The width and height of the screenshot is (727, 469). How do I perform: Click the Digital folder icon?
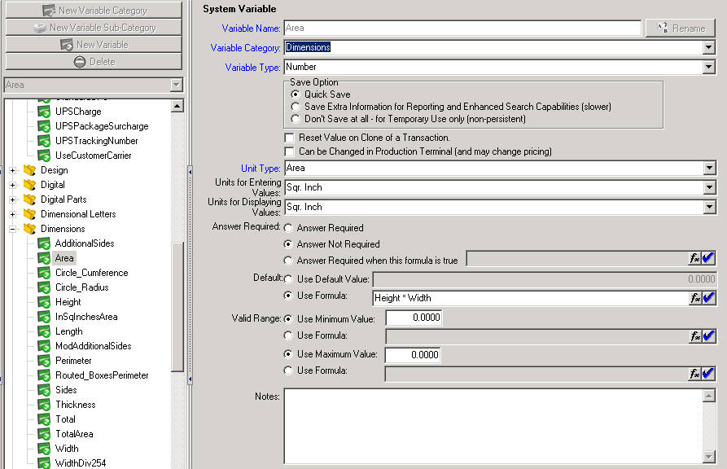(x=29, y=185)
